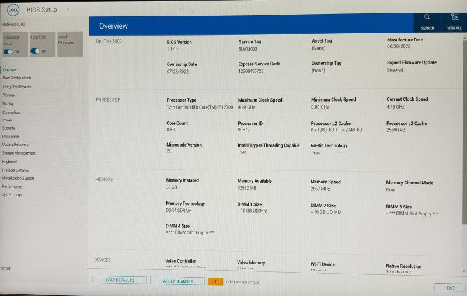This screenshot has width=467, height=296.
Task: Open Update, Recovery section
Action: pos(15,144)
